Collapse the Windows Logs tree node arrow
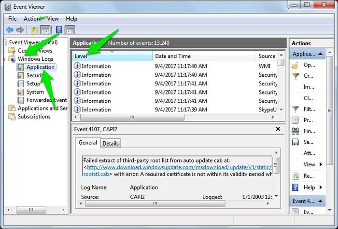The height and width of the screenshot is (229, 338). (x=5, y=59)
